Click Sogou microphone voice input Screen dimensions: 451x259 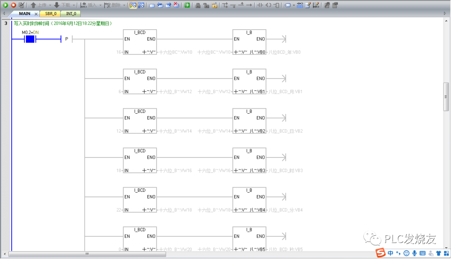(x=415, y=253)
